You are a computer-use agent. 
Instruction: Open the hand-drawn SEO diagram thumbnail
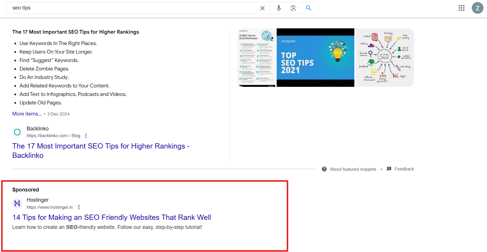(x=384, y=58)
